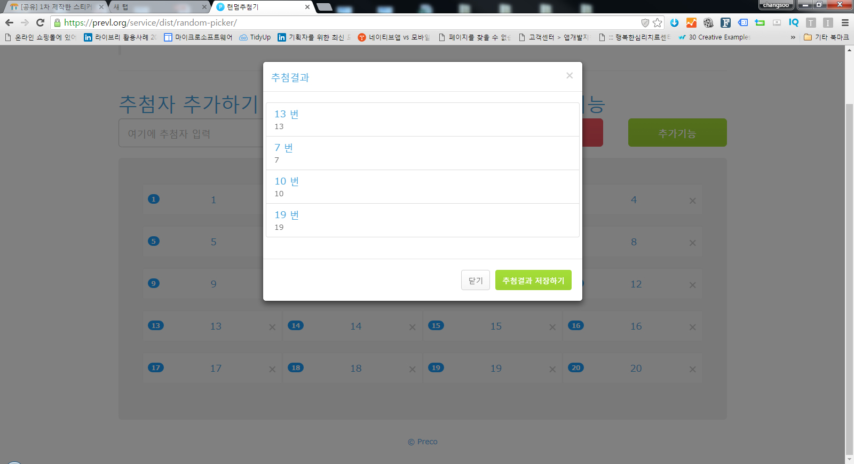Click the blue download arrow extension icon

674,22
